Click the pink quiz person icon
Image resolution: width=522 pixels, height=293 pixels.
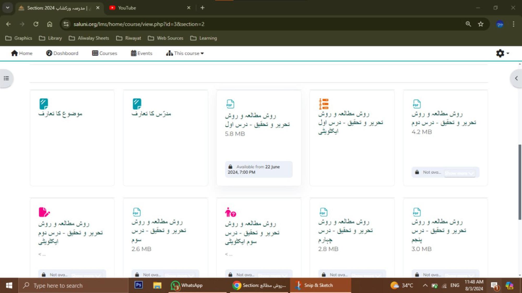click(230, 212)
